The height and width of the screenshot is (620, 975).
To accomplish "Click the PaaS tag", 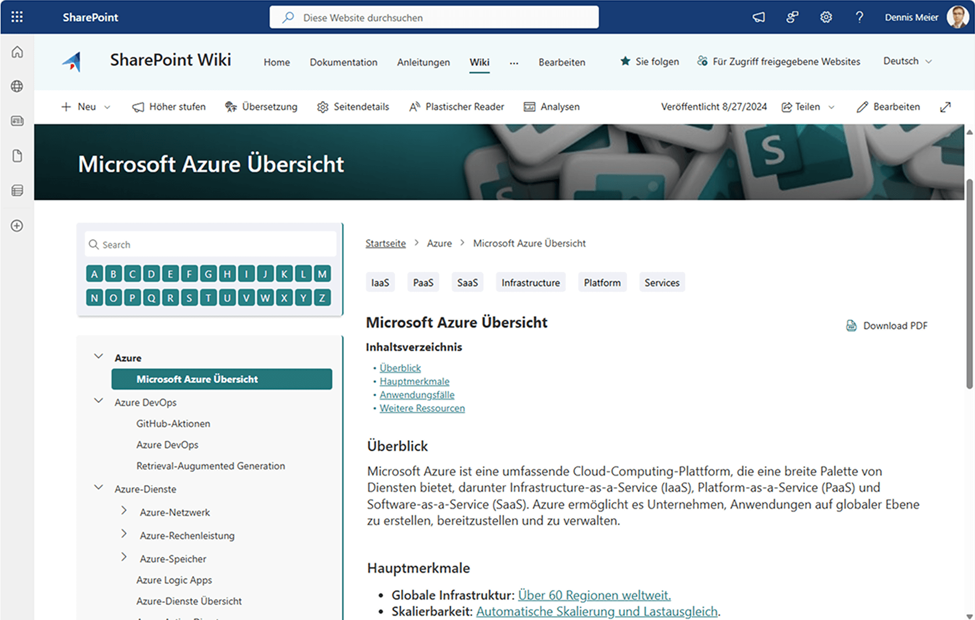I will coord(423,282).
